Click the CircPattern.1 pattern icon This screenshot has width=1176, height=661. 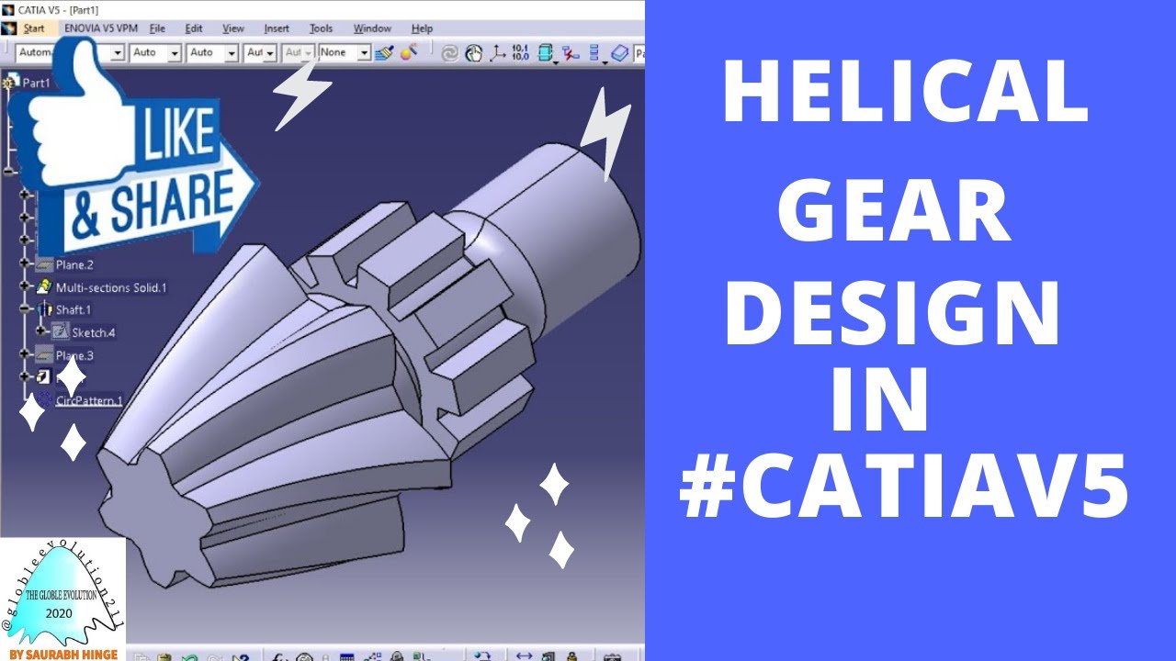coord(44,399)
